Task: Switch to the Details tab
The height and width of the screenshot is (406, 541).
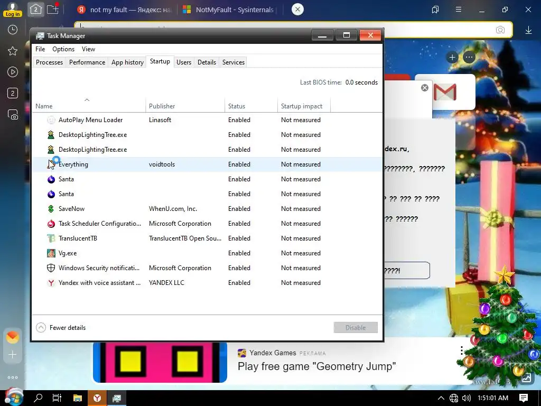Action: pyautogui.click(x=207, y=62)
